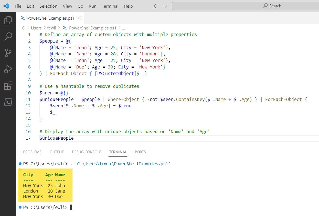This screenshot has height=216, width=319.
Task: Click the '$people = @(' code line
Action: (55, 41)
